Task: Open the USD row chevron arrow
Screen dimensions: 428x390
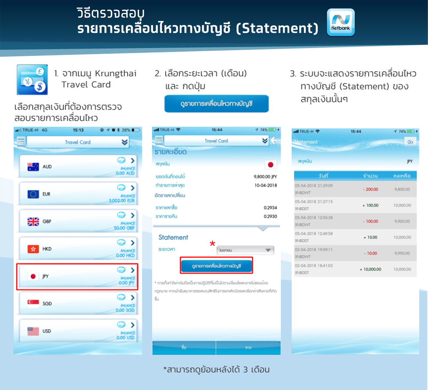Action: 132,325
